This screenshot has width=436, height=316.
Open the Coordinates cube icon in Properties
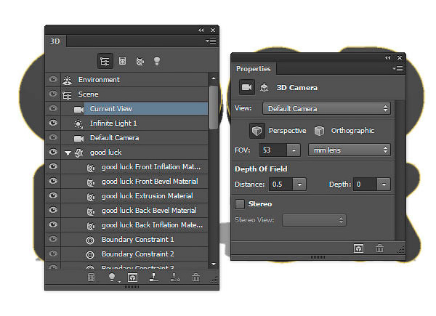click(x=264, y=88)
